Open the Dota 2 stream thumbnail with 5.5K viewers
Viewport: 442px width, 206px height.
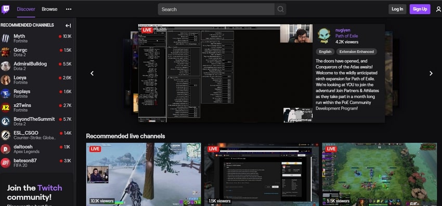(380, 174)
